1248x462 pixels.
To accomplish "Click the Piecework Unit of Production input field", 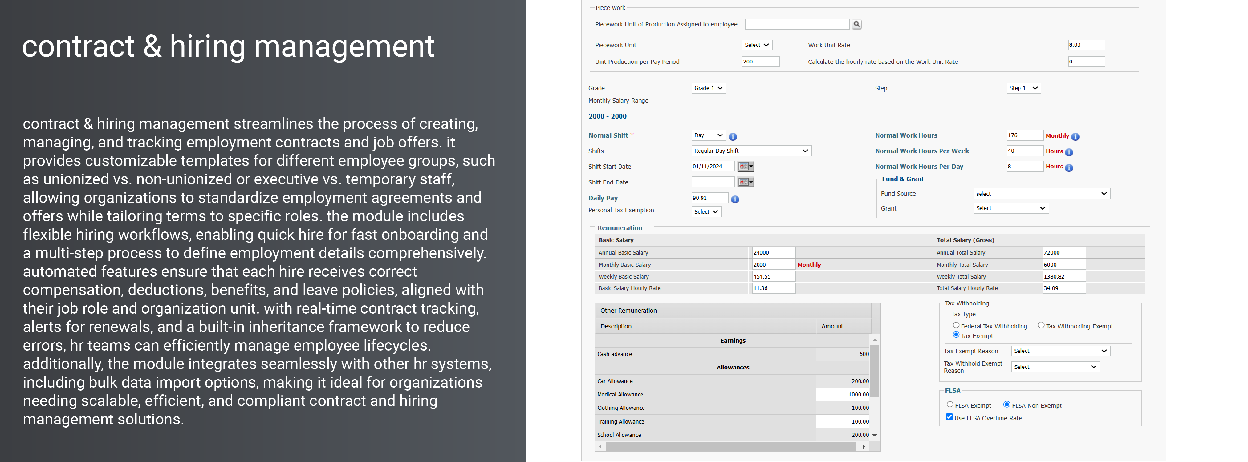I will pyautogui.click(x=797, y=24).
